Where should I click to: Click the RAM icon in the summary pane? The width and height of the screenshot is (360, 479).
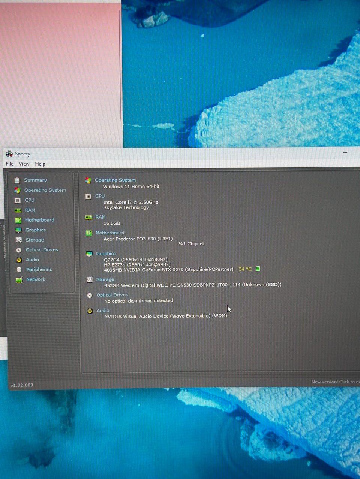pos(89,217)
